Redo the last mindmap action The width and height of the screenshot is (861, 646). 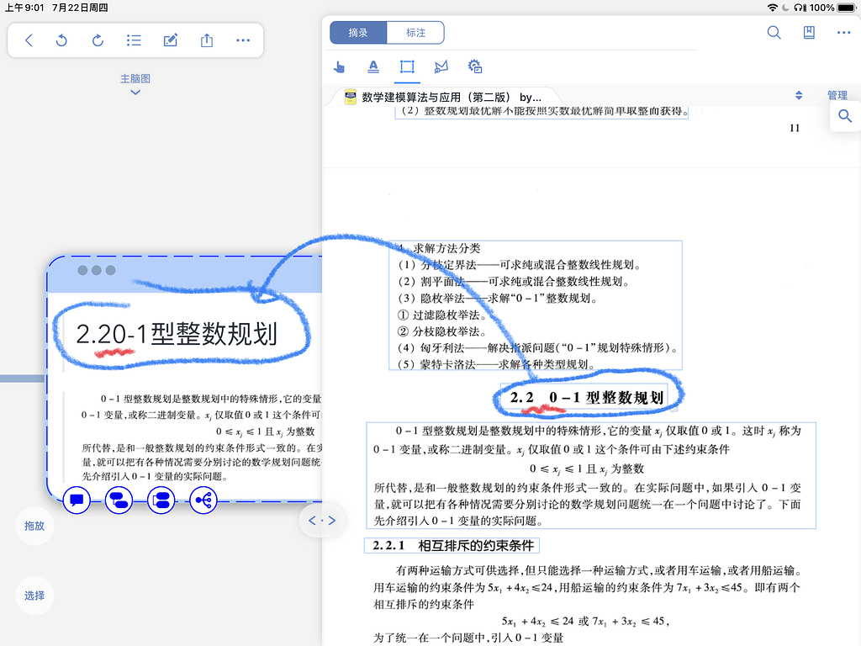click(x=97, y=40)
